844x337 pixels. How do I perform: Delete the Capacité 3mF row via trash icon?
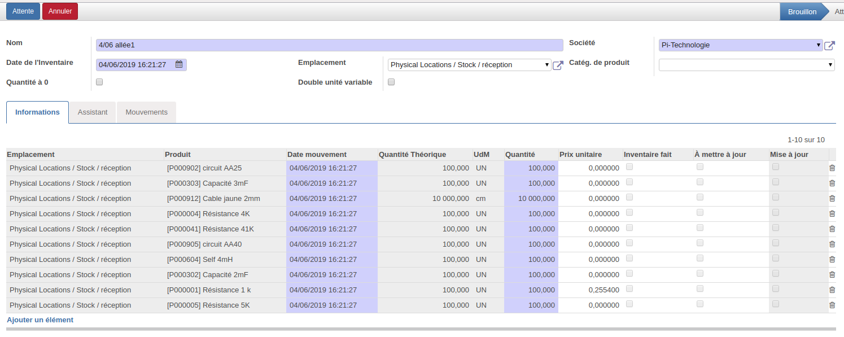832,183
